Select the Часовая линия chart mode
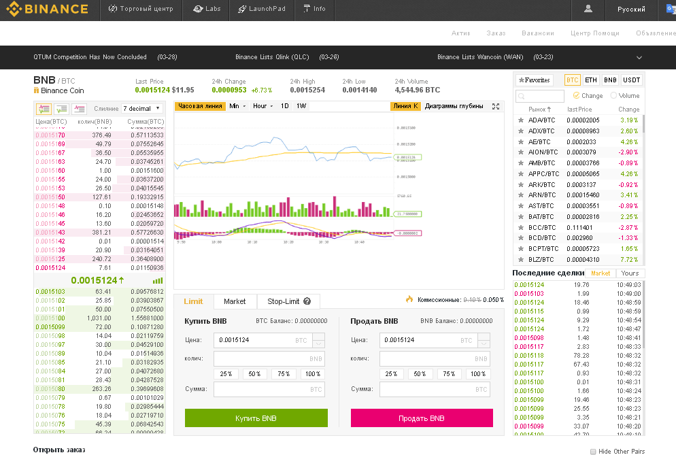 click(200, 106)
